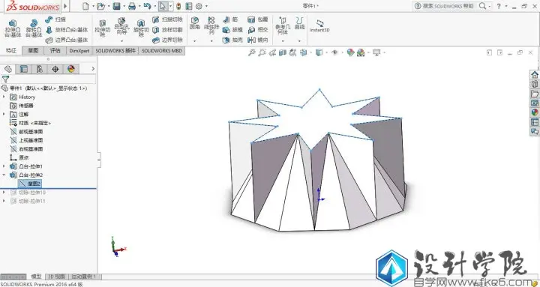Switch to the SOLIDWORKS 插件 tab
The image size is (540, 287).
115,51
